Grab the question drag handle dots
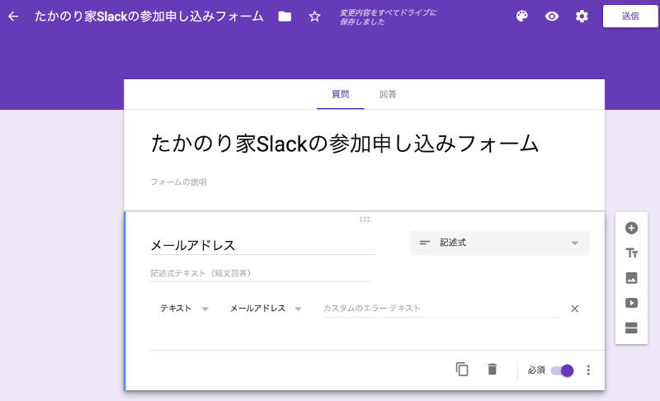The image size is (660, 401). pos(365,219)
